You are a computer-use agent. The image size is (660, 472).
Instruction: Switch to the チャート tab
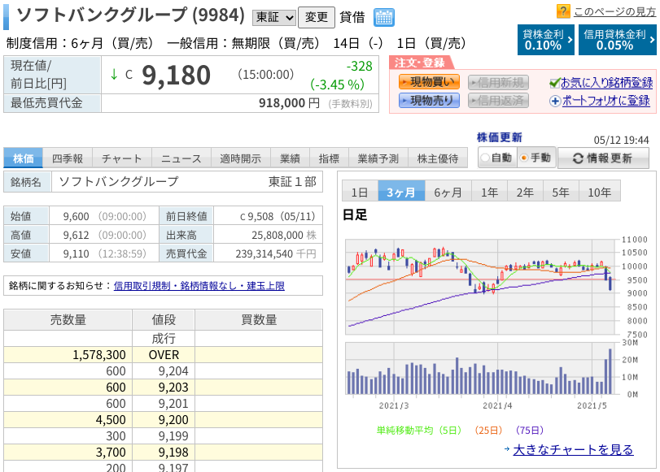pyautogui.click(x=122, y=158)
